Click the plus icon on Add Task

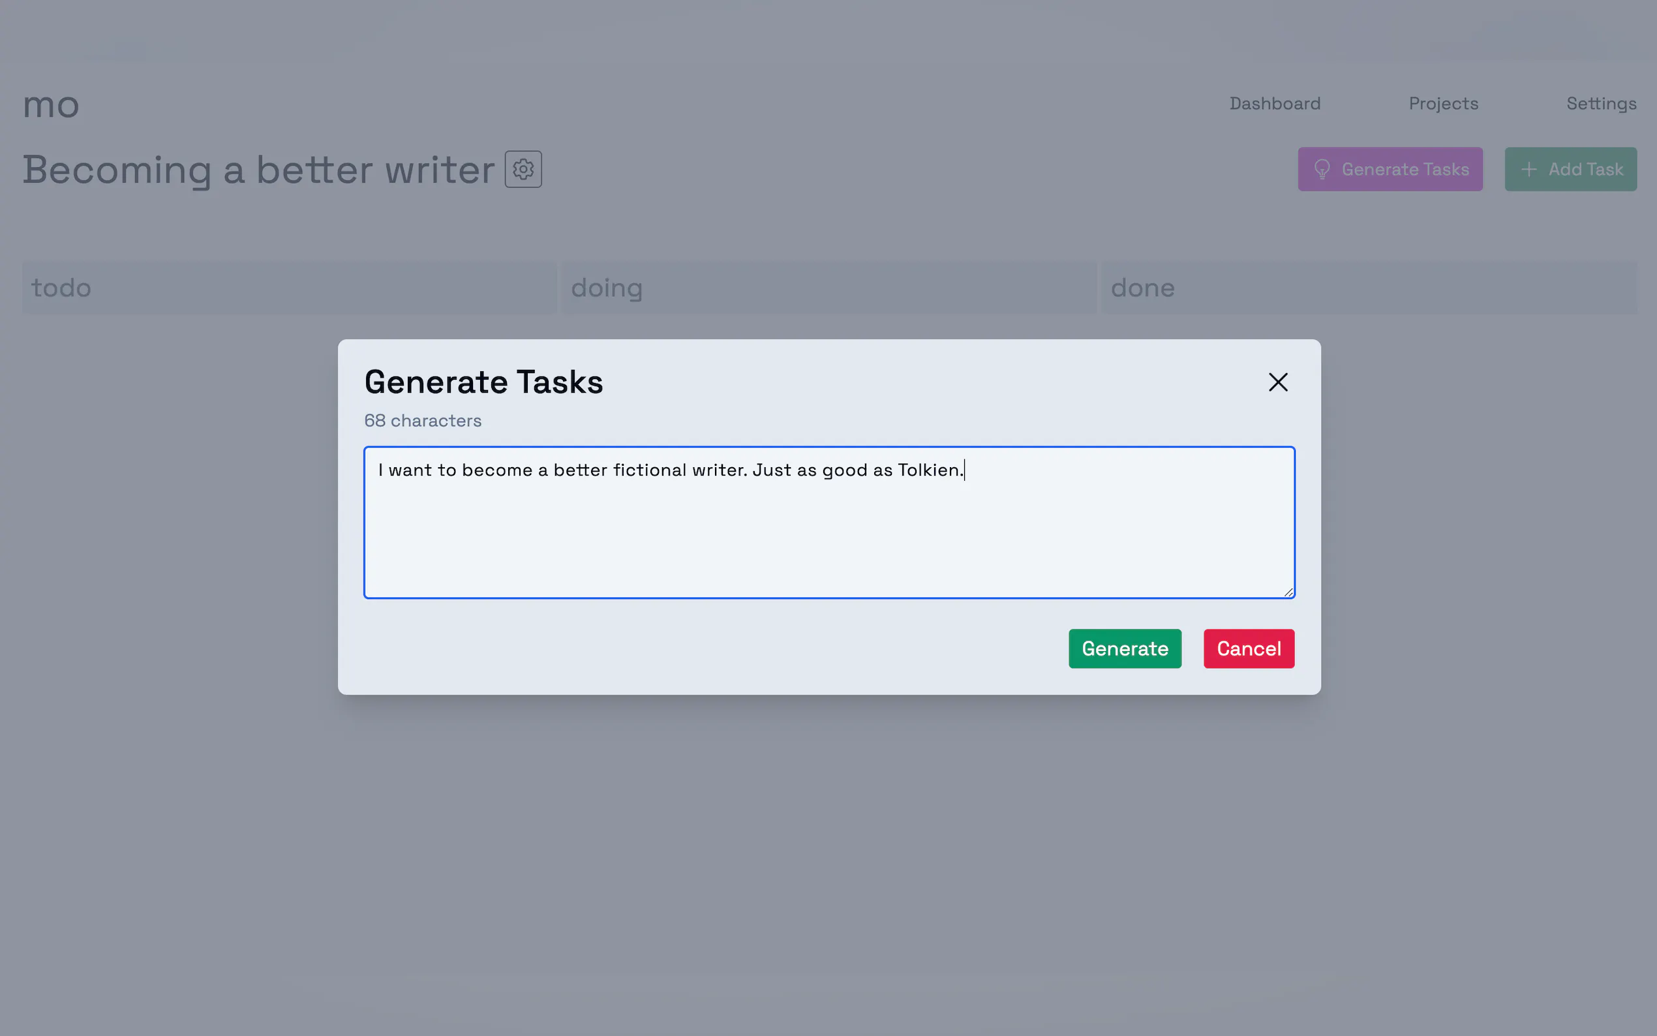point(1528,169)
